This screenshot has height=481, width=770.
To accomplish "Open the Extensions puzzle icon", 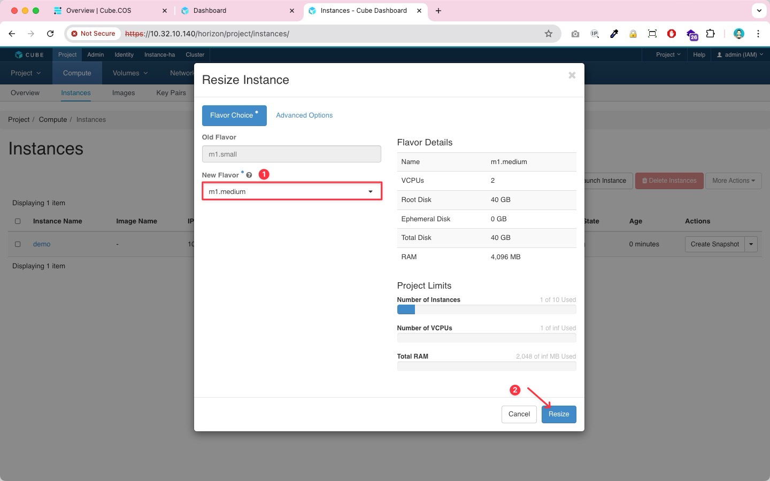I will click(710, 34).
